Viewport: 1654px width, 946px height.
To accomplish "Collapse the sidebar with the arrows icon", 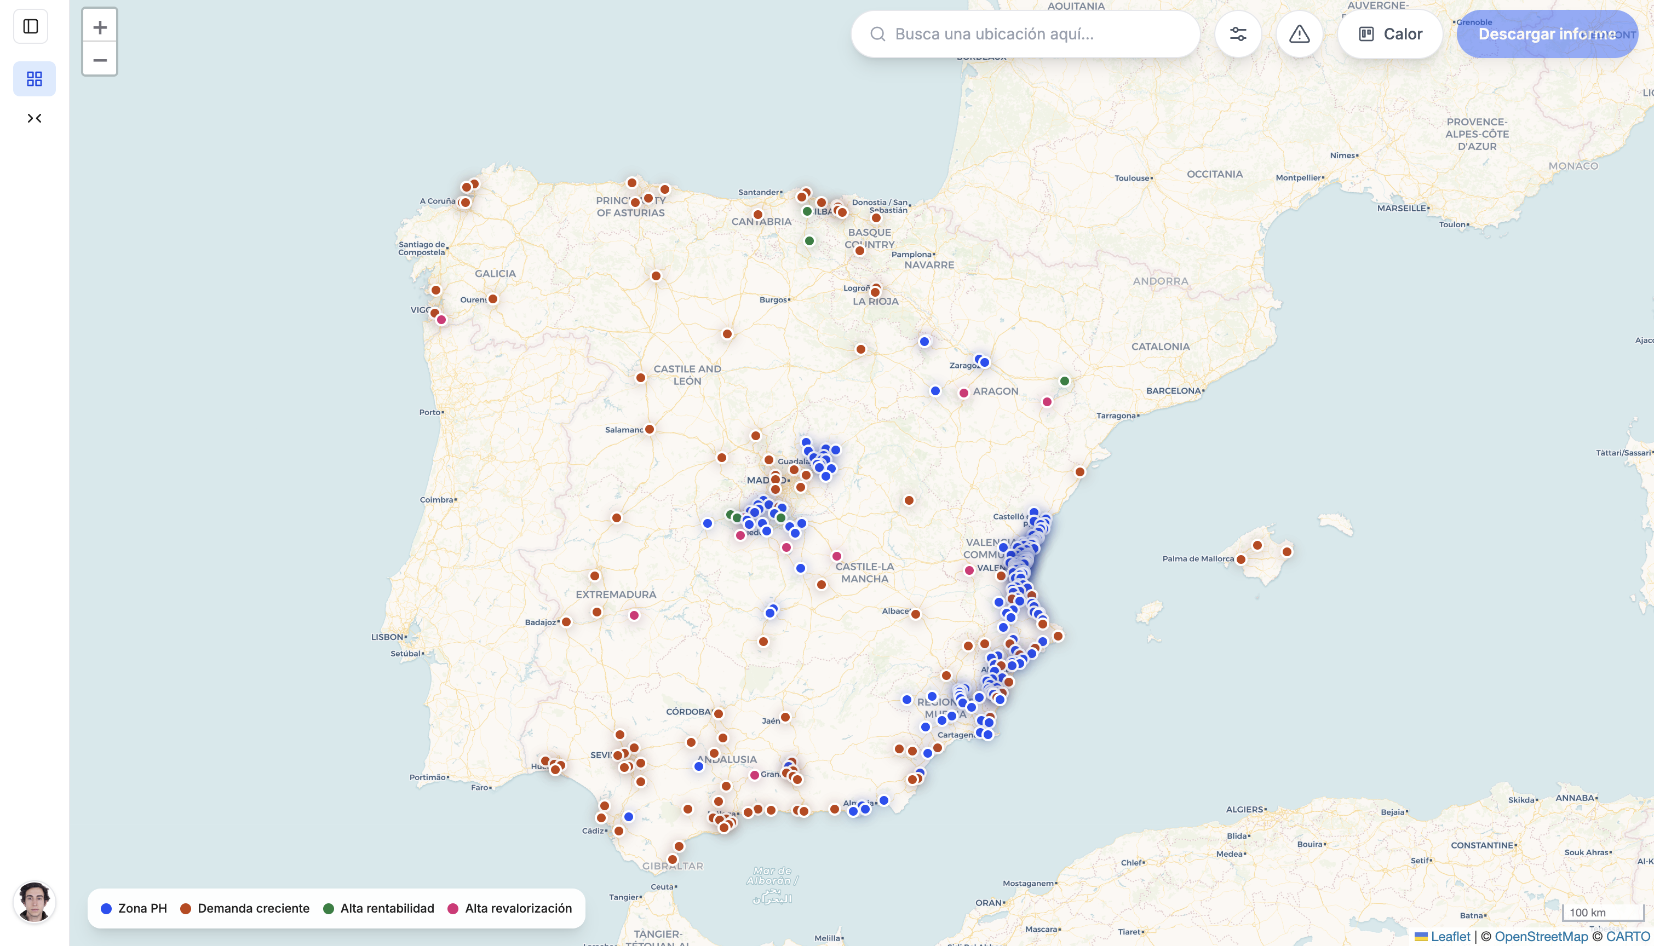I will pyautogui.click(x=35, y=118).
